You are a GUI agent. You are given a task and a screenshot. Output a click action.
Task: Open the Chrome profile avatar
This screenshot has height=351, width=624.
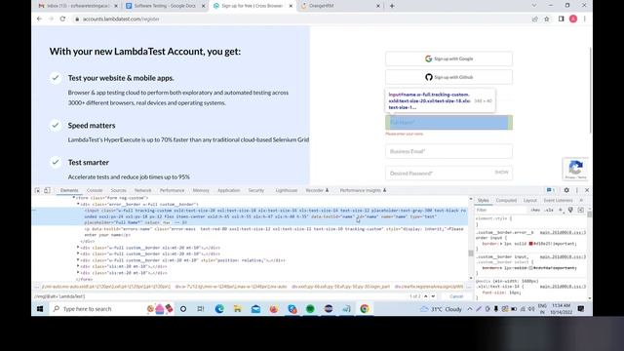point(573,19)
